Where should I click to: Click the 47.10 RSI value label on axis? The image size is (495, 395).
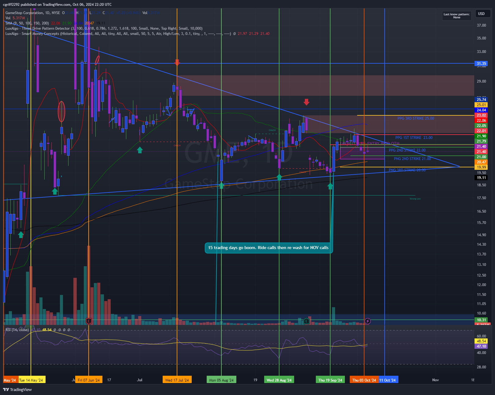point(481,346)
